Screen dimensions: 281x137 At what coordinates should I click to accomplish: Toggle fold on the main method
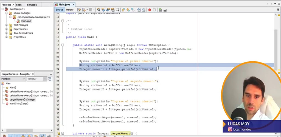click(63, 45)
